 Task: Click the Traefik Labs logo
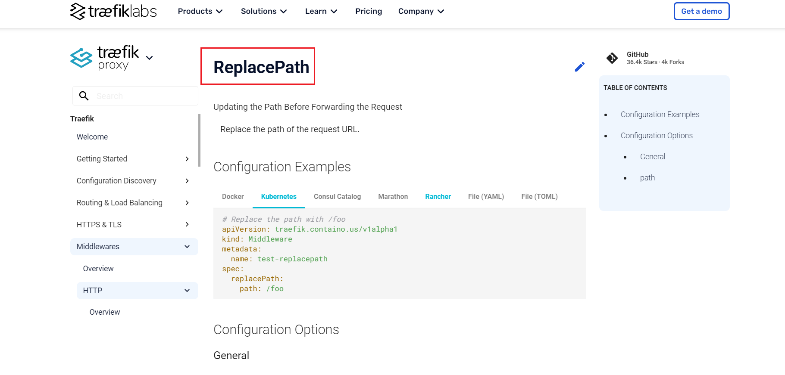(113, 11)
